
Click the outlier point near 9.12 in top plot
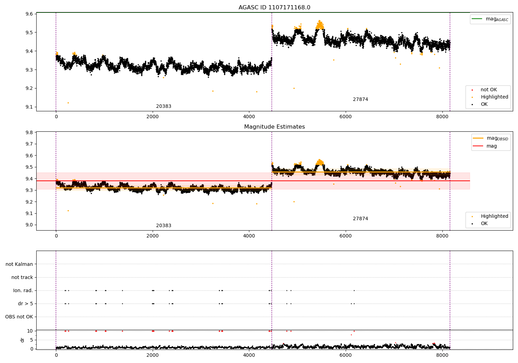pyautogui.click(x=68, y=103)
